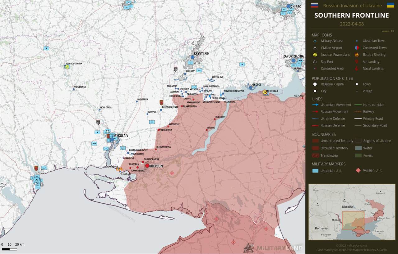Open the militaryland.net copyright link
This screenshot has height=254, width=398.
[x=351, y=246]
